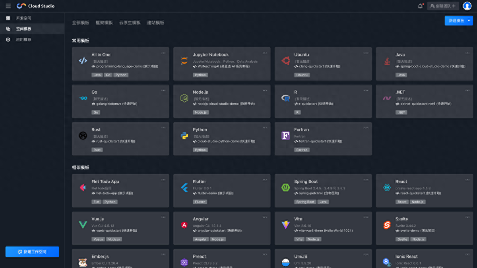Open 开发空间 in the sidebar

tap(32, 18)
